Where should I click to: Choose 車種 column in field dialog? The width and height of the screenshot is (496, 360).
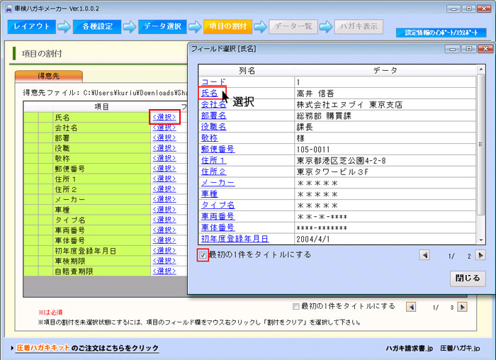(x=210, y=194)
